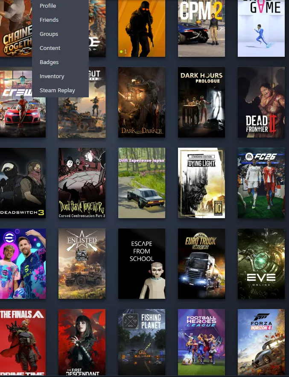This screenshot has height=377, width=289.
Task: Open Dead Frontier II game cover
Action: tap(261, 102)
